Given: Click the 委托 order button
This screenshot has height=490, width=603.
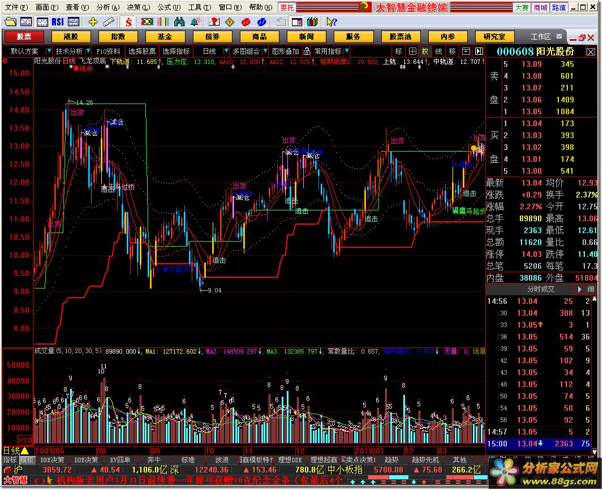Looking at the screenshot, I should coord(287,7).
